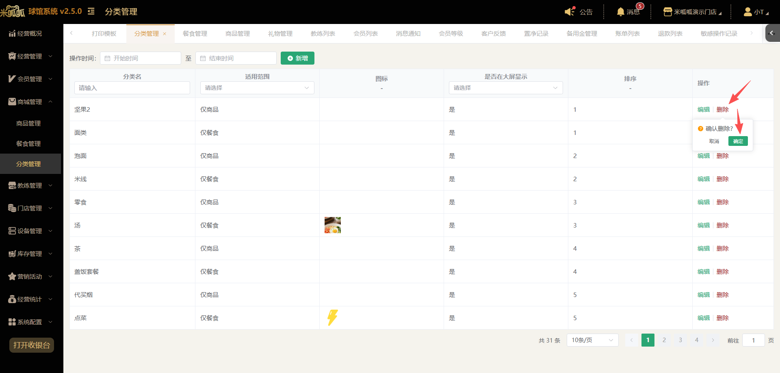
Task: Click the 前往 page number input
Action: point(754,340)
